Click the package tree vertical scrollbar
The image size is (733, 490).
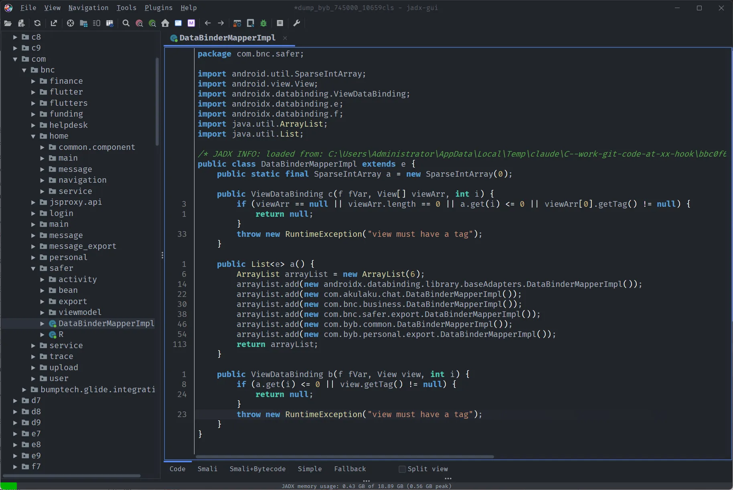click(157, 101)
